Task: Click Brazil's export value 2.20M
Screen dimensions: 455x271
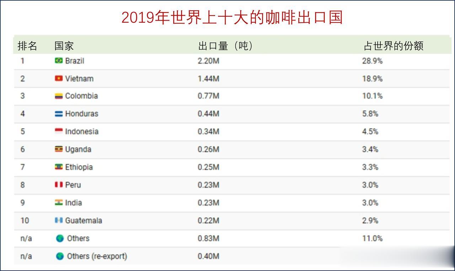Action: point(208,61)
